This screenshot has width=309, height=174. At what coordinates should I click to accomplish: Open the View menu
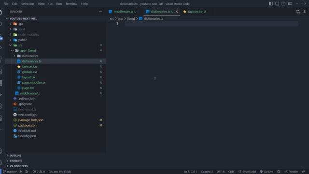[x=41, y=4]
